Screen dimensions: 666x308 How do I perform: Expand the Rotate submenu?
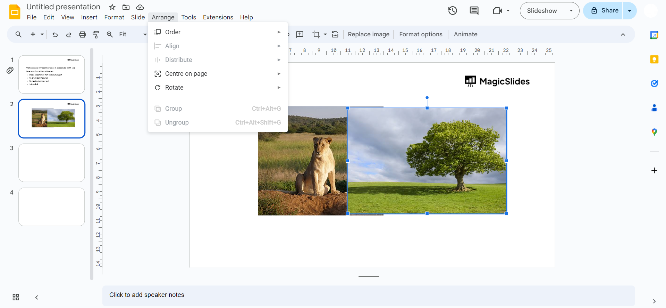coord(218,88)
